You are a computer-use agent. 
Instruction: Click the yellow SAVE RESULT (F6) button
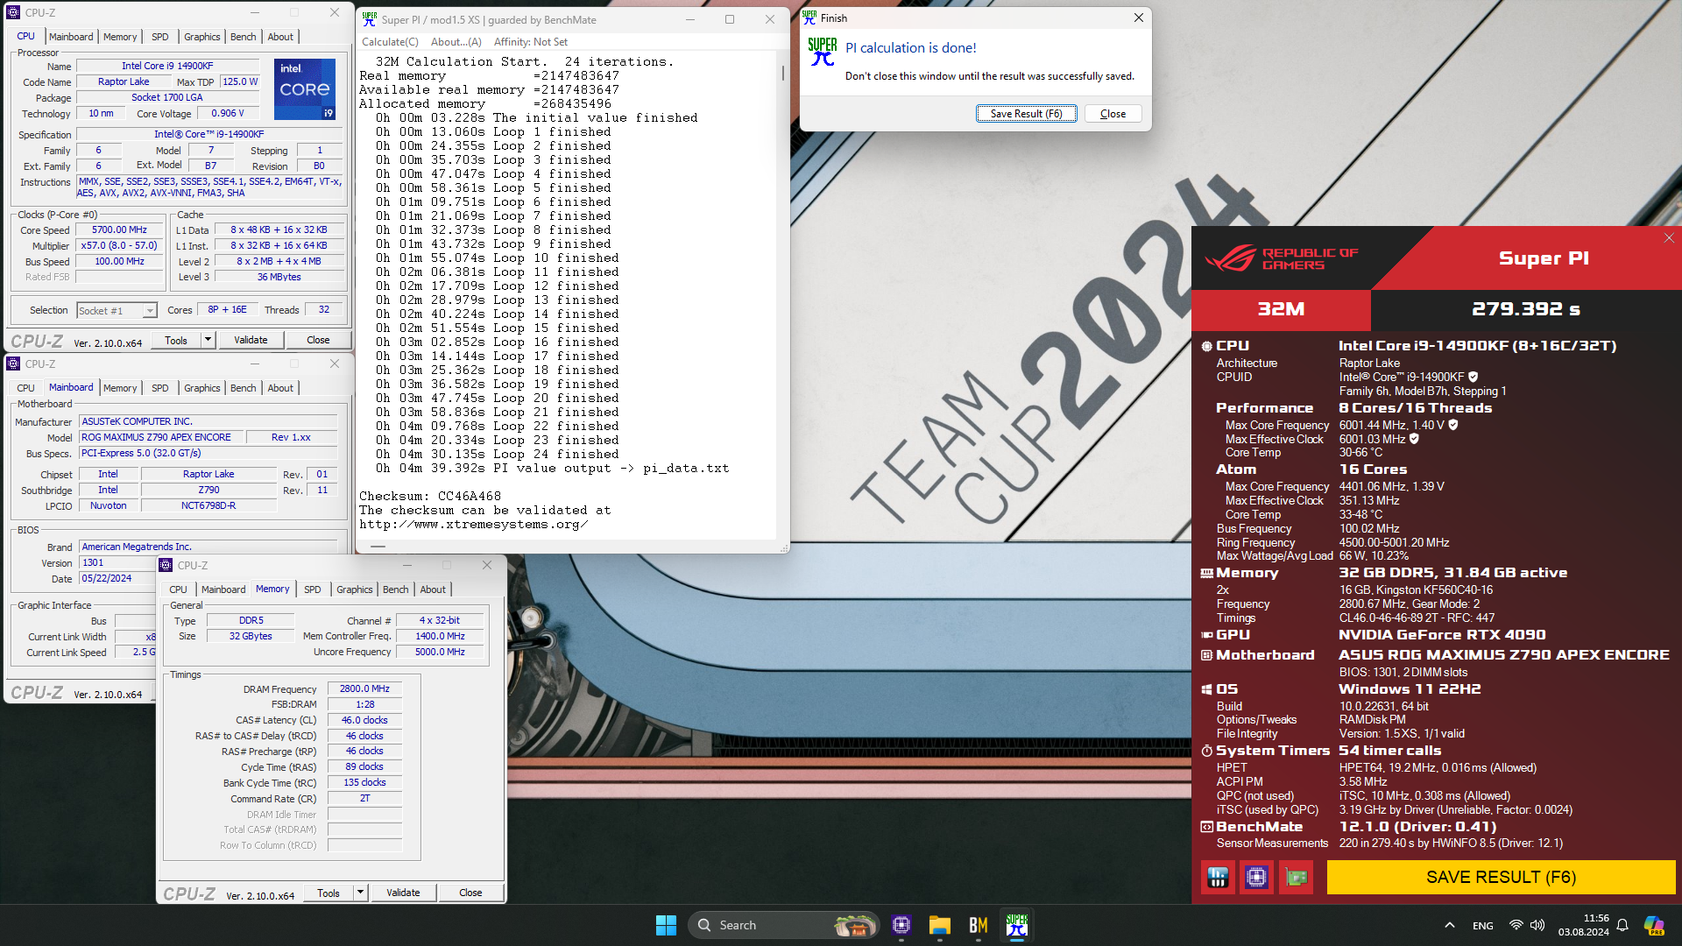click(1501, 877)
